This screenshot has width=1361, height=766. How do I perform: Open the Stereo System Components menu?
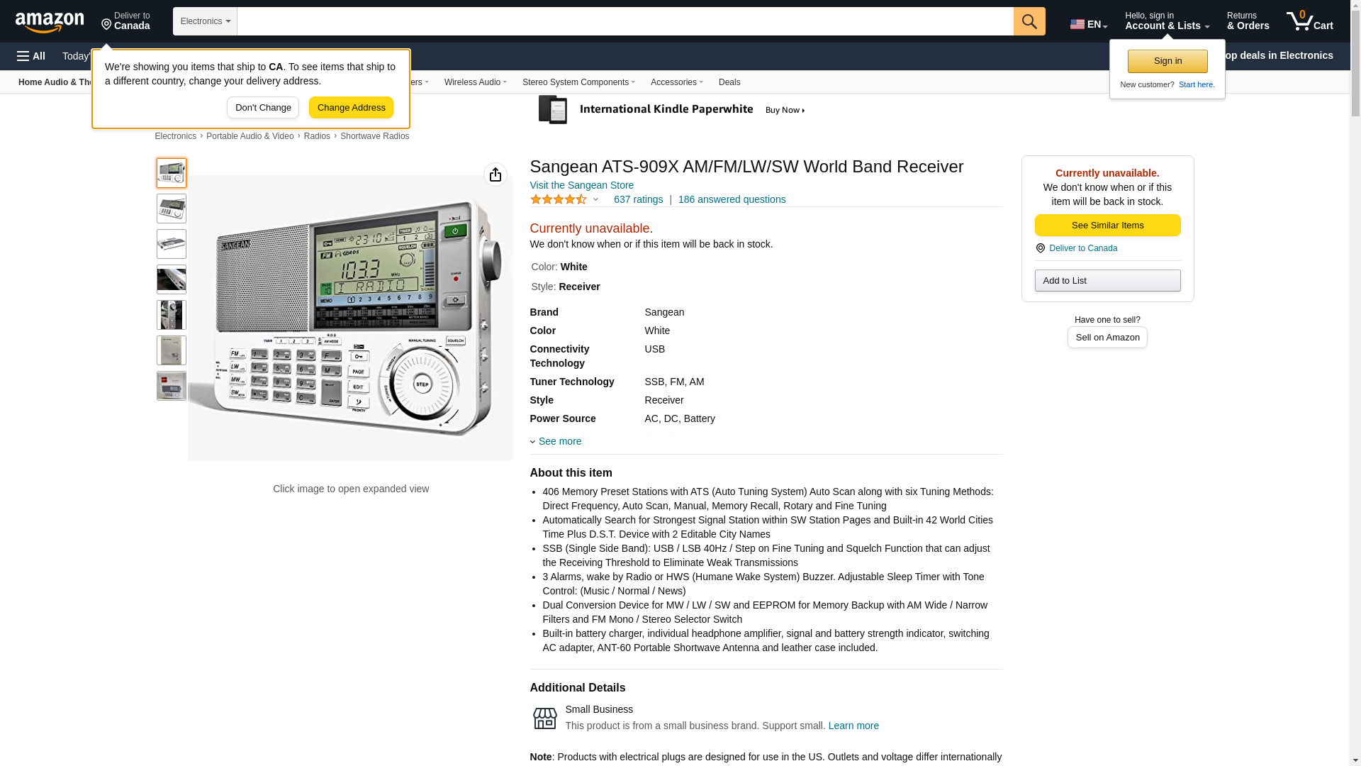pos(578,82)
